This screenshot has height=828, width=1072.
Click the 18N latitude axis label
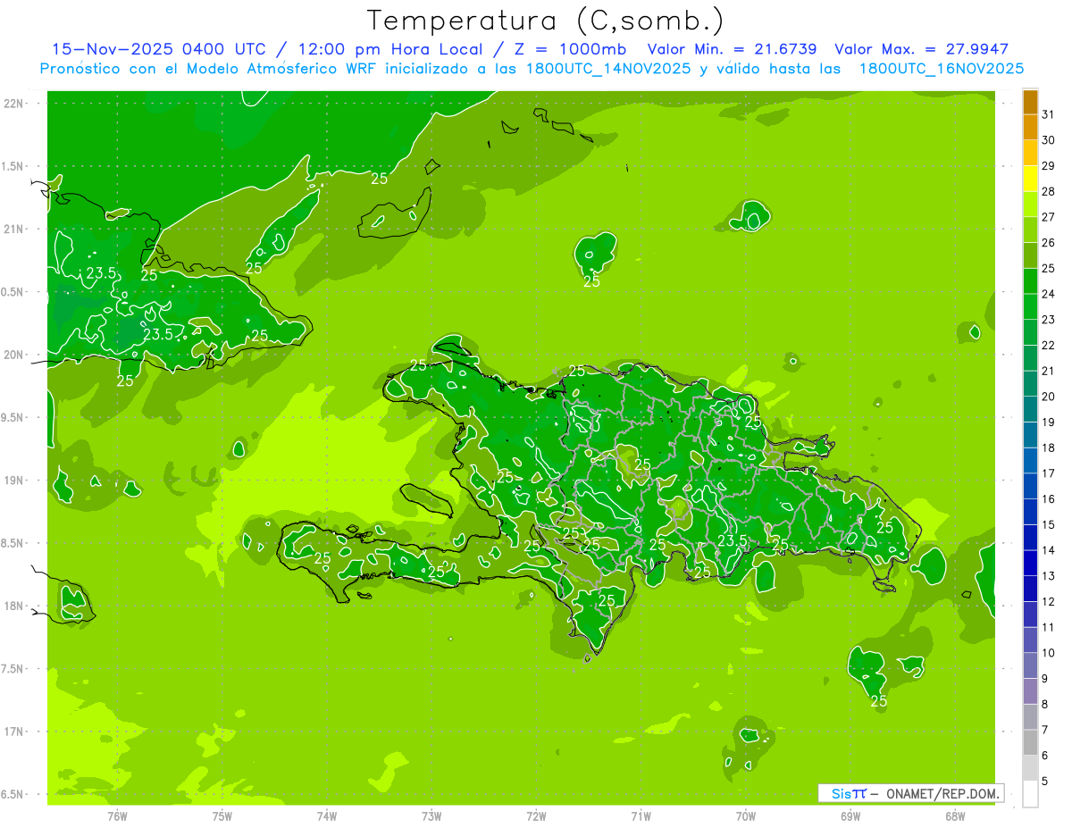[13, 606]
